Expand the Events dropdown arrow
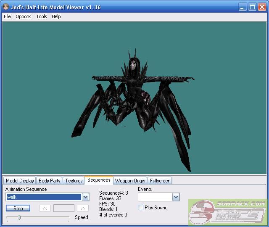 [176, 197]
